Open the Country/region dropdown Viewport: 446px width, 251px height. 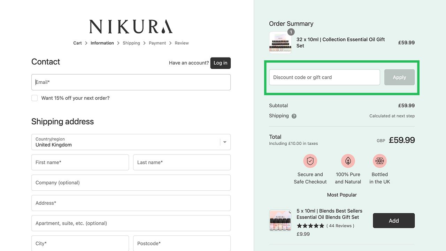(131, 142)
